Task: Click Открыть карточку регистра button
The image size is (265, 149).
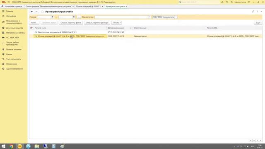Action: 97,23
